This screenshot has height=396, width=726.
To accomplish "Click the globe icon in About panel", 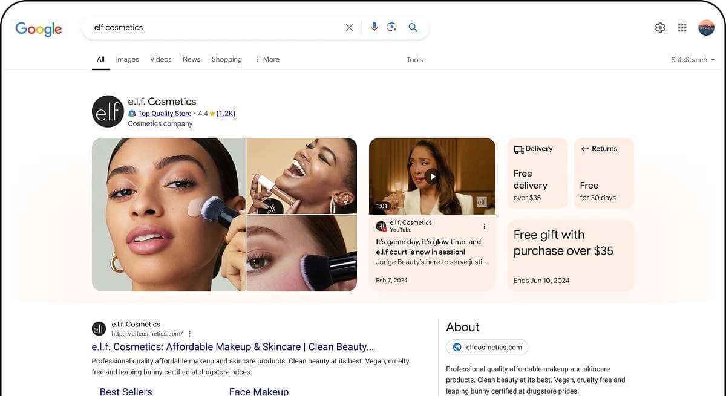I will 457,347.
